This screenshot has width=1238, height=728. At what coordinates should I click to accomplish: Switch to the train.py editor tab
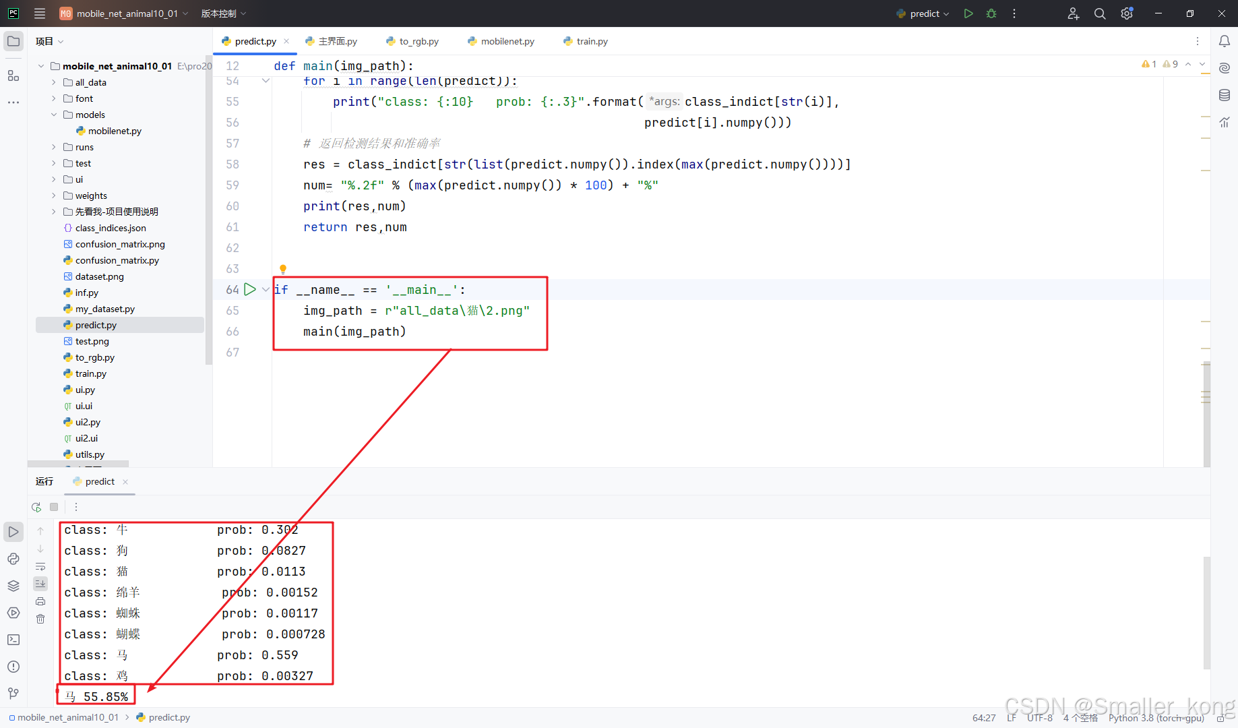pos(586,41)
